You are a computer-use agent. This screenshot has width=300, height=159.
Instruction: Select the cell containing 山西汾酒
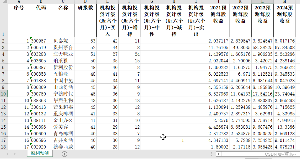pyautogui.click(x=63, y=87)
